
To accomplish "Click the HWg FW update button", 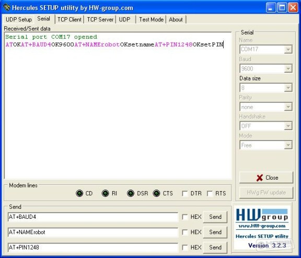I will pyautogui.click(x=267, y=192).
